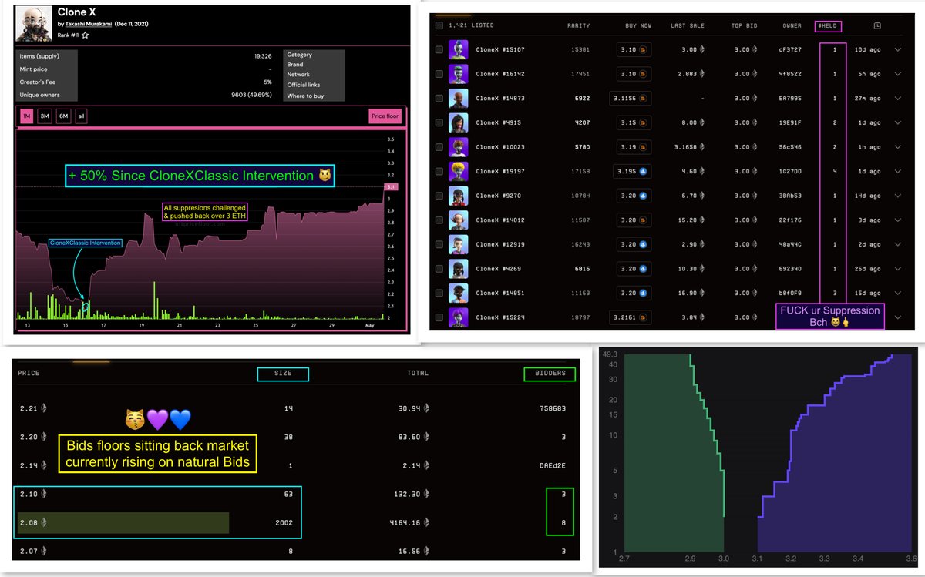Open the CloneX #16142 thumbnail

click(x=459, y=74)
